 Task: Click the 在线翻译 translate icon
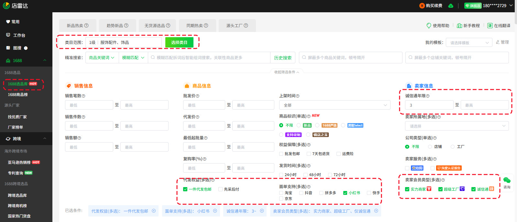(490, 26)
